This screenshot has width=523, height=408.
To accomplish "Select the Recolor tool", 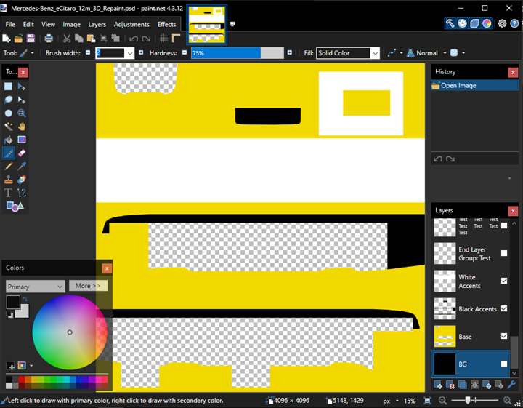I will coord(22,180).
